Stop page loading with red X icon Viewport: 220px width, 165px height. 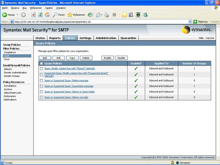[x=34, y=15]
